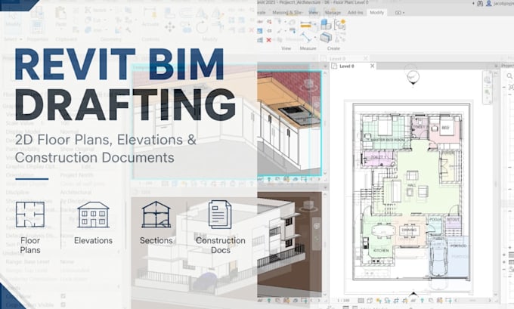Click the search icon in the Project Browser
The image size is (514, 309).
tap(509, 76)
